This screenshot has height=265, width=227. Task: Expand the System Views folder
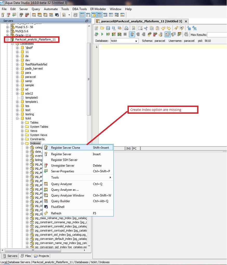[22, 135]
